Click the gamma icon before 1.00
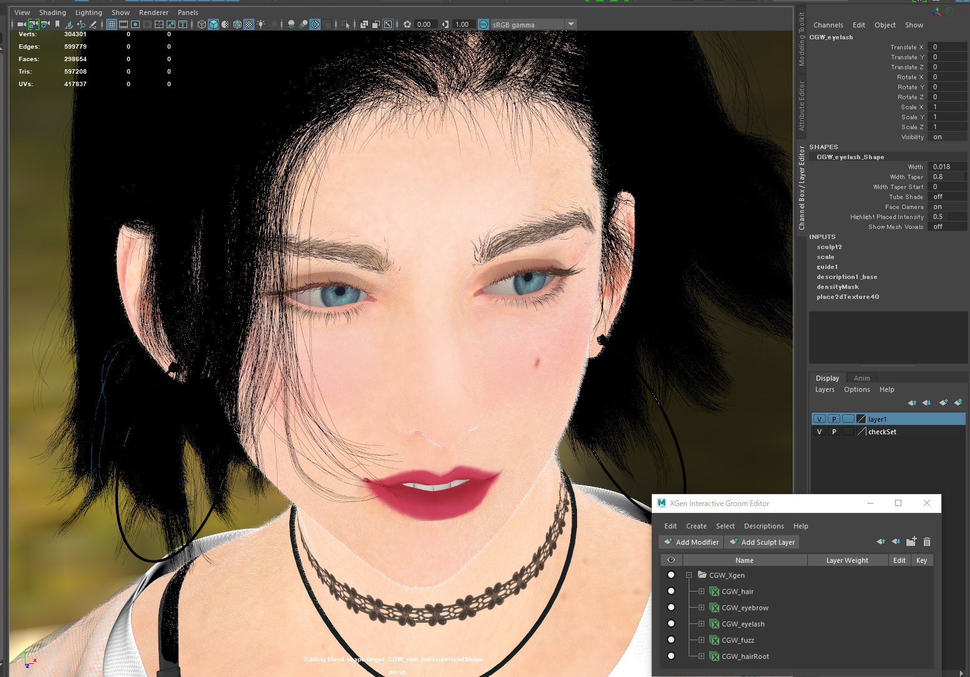The image size is (970, 677). coord(445,24)
